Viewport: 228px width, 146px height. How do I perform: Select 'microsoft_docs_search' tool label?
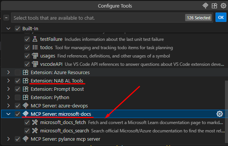64,130
